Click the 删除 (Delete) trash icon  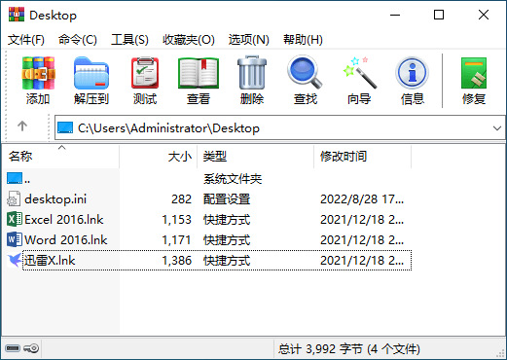[252, 73]
